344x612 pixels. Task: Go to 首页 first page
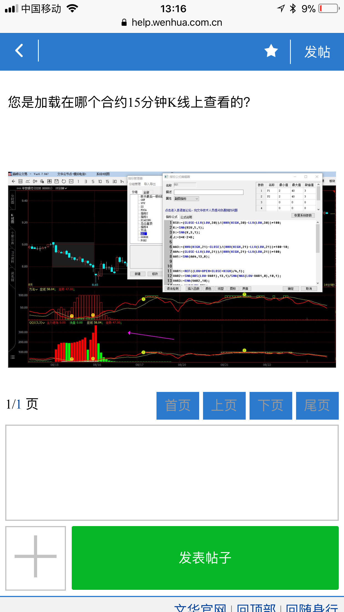pos(178,406)
